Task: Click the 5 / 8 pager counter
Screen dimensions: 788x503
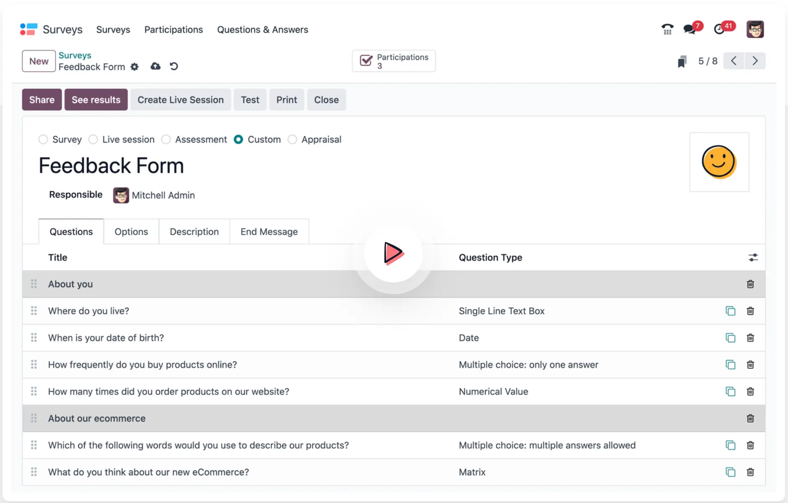Action: coord(708,61)
